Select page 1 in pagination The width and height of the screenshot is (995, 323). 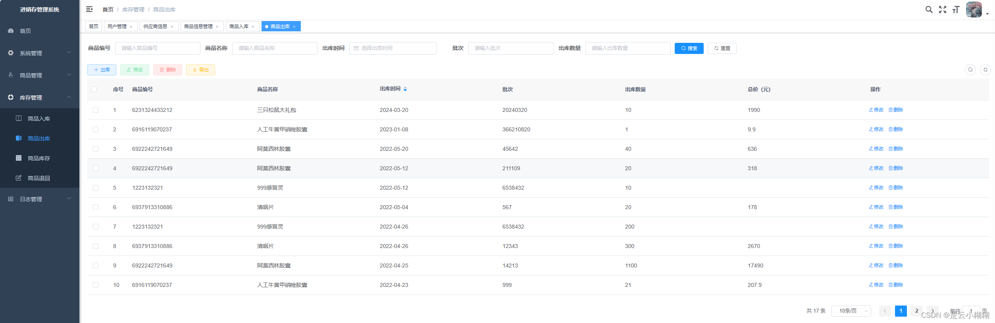coord(901,311)
